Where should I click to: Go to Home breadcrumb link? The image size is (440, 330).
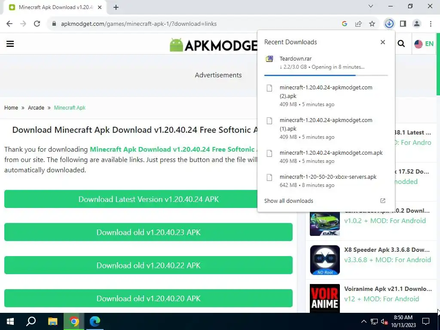coord(11,108)
